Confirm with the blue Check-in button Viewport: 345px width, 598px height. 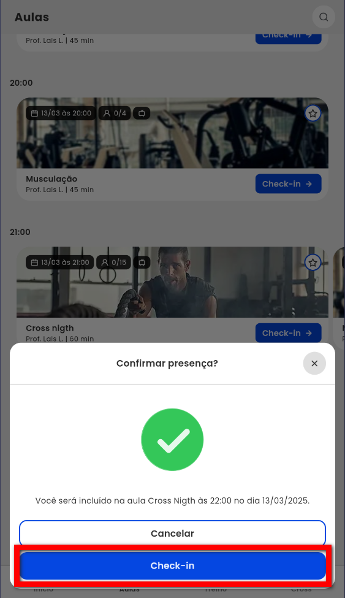(x=173, y=565)
